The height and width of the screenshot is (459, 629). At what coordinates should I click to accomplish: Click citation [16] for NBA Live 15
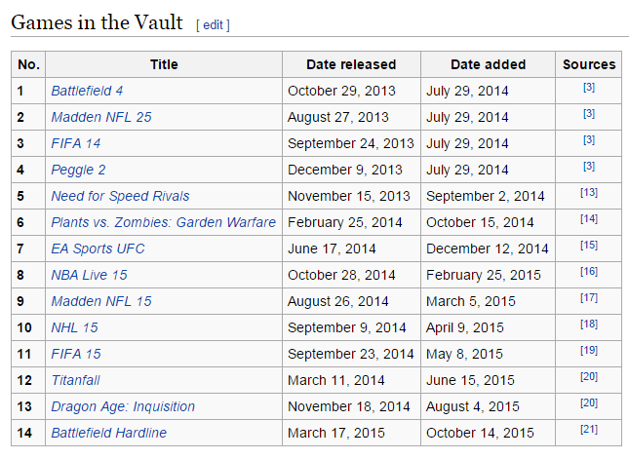[x=588, y=271]
